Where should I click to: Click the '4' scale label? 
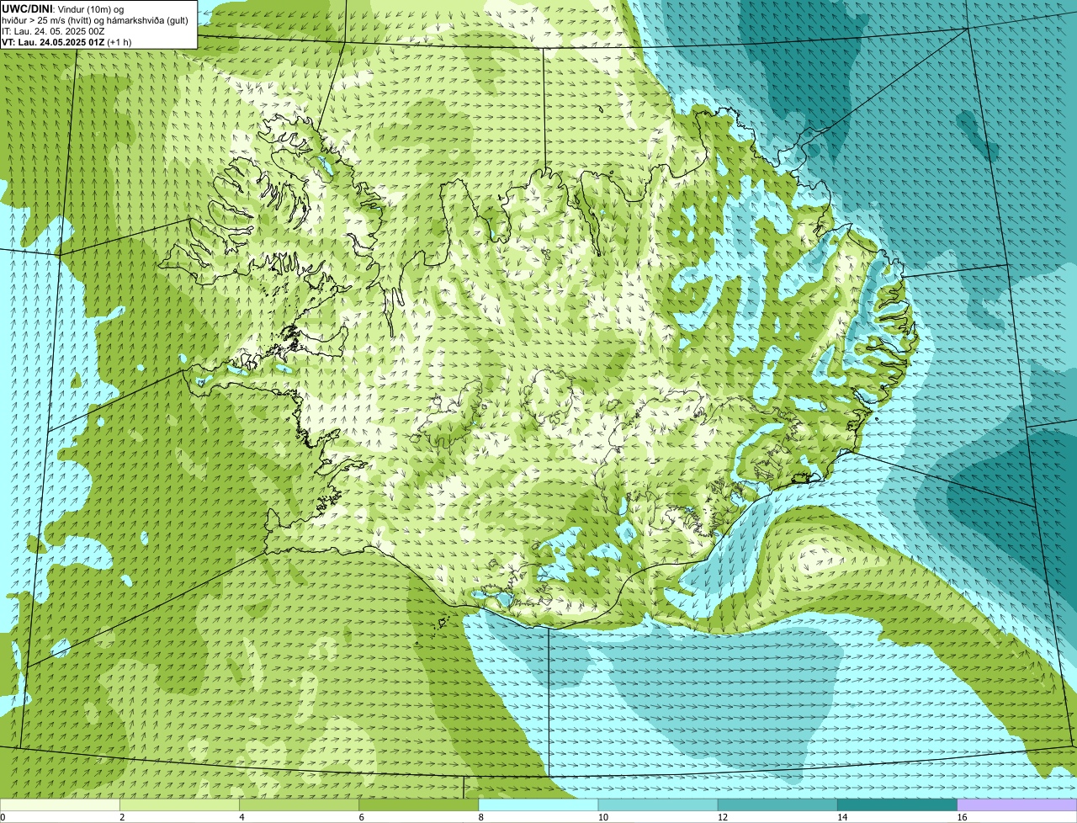pyautogui.click(x=241, y=817)
